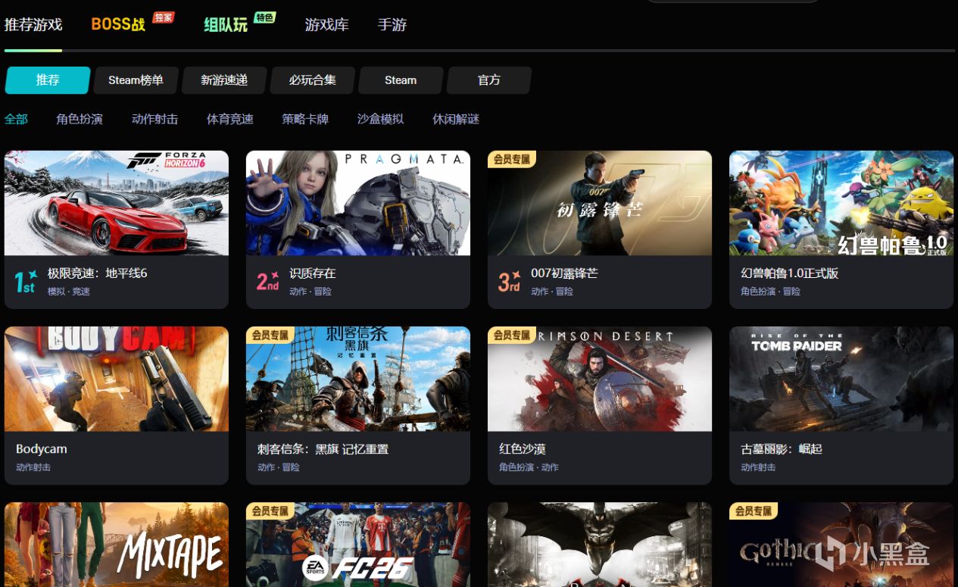Open the EA Sports FC26 cover

click(x=358, y=545)
